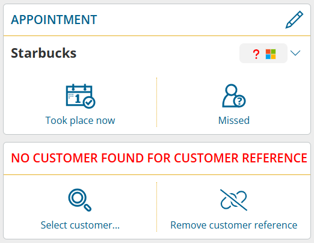This screenshot has height=243, width=314.
Task: Click the question mark badge on the Missed icon
Action: pos(239,101)
